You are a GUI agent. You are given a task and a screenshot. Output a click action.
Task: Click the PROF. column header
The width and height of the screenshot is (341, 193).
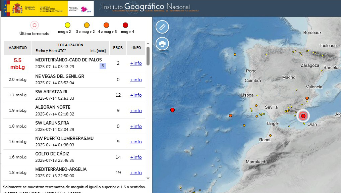(x=118, y=48)
